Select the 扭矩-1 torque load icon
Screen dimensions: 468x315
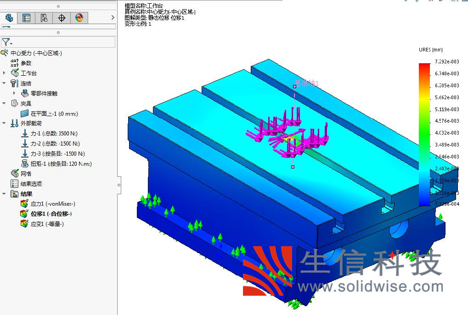[x=25, y=163]
